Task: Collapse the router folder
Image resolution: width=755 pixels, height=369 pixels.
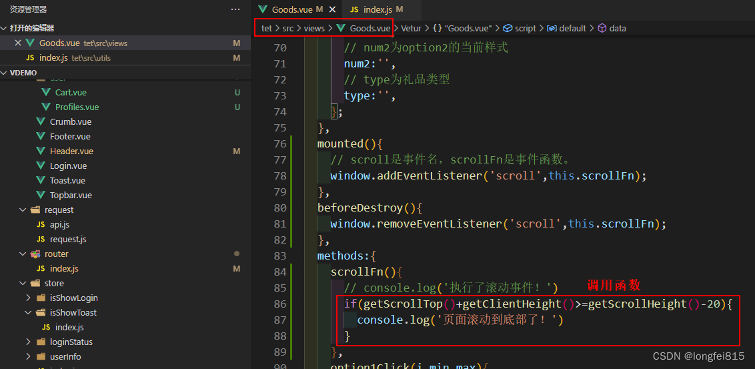Action: pos(23,254)
